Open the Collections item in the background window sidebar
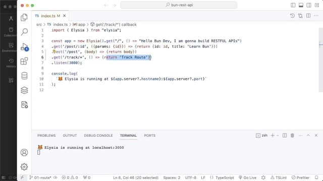Screen dimensions: 323x181 10,32
